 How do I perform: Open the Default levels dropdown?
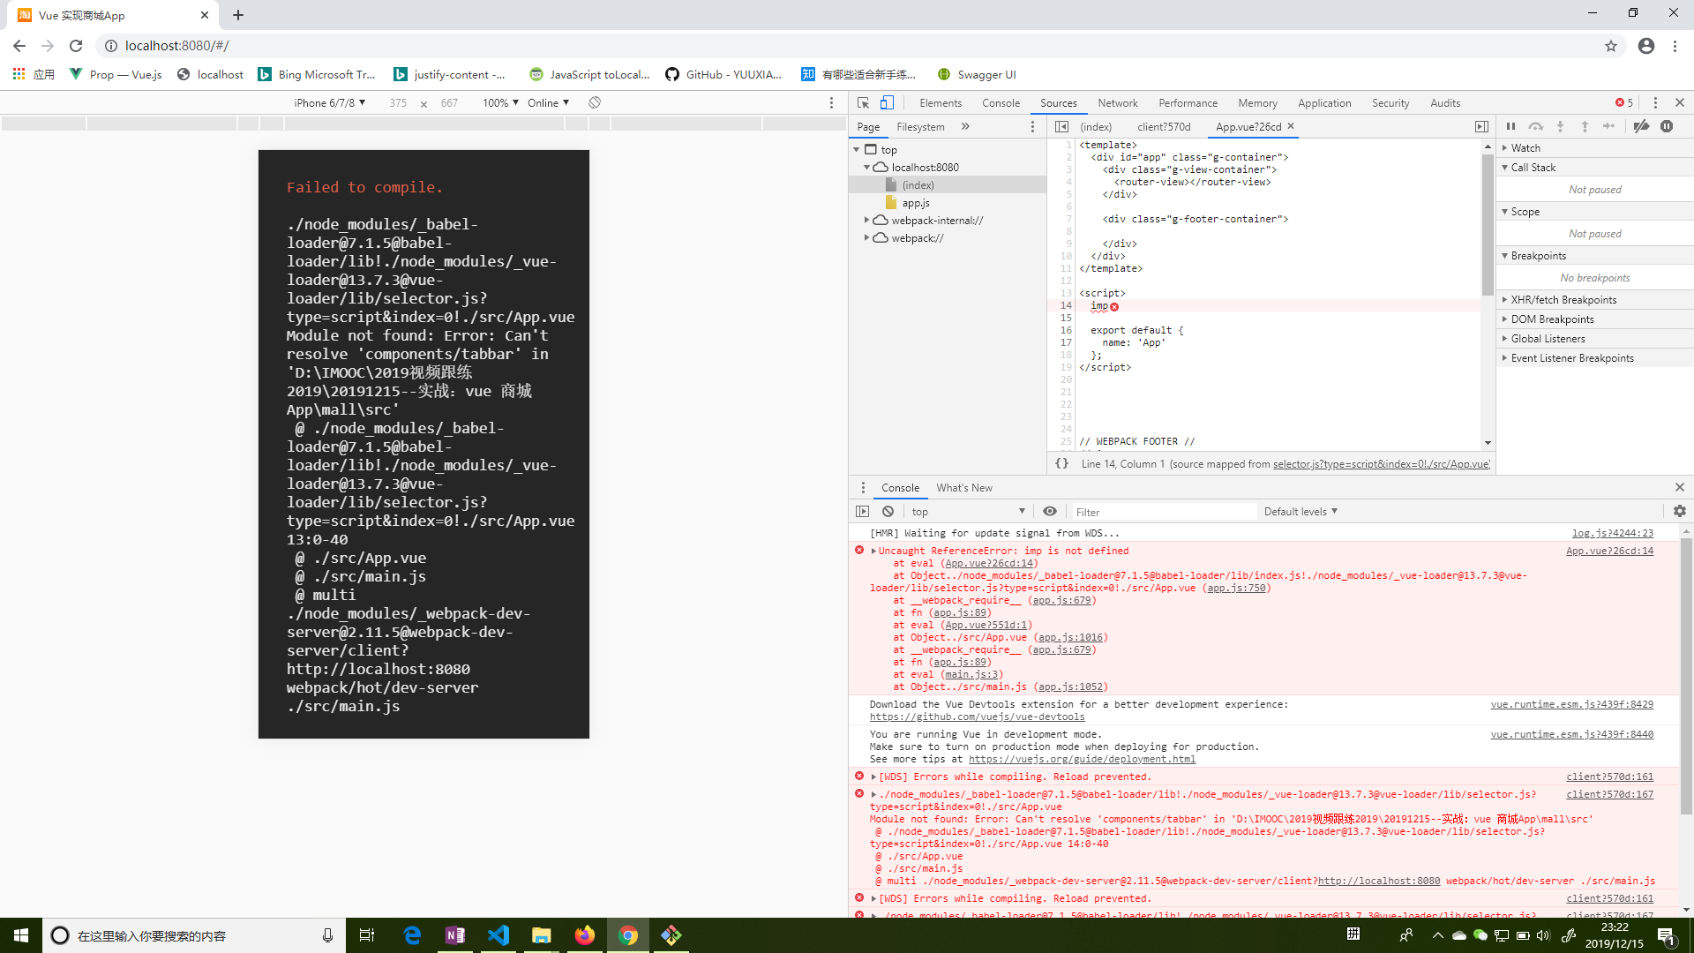[x=1300, y=511]
